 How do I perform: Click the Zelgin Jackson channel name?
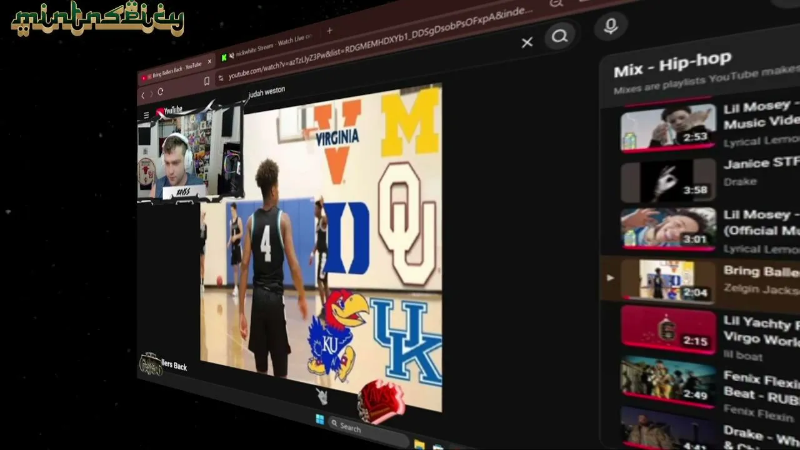(x=761, y=289)
